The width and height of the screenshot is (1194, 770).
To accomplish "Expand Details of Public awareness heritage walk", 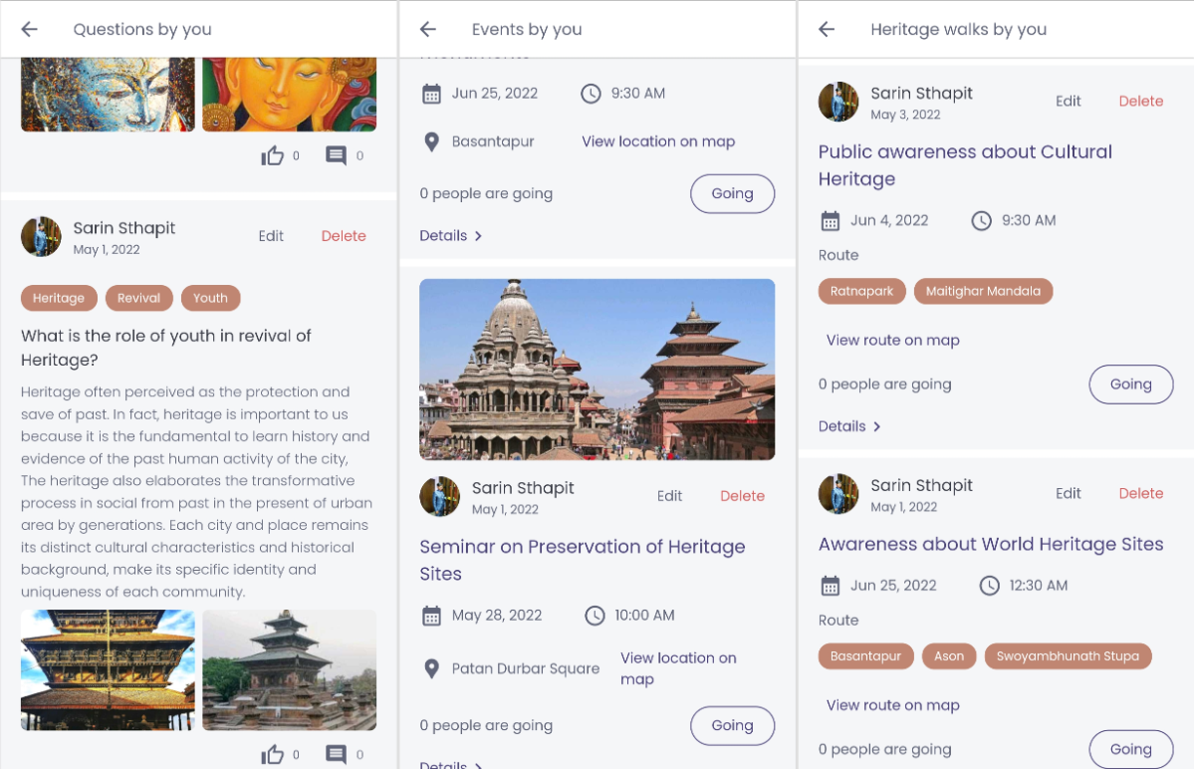I will click(849, 426).
